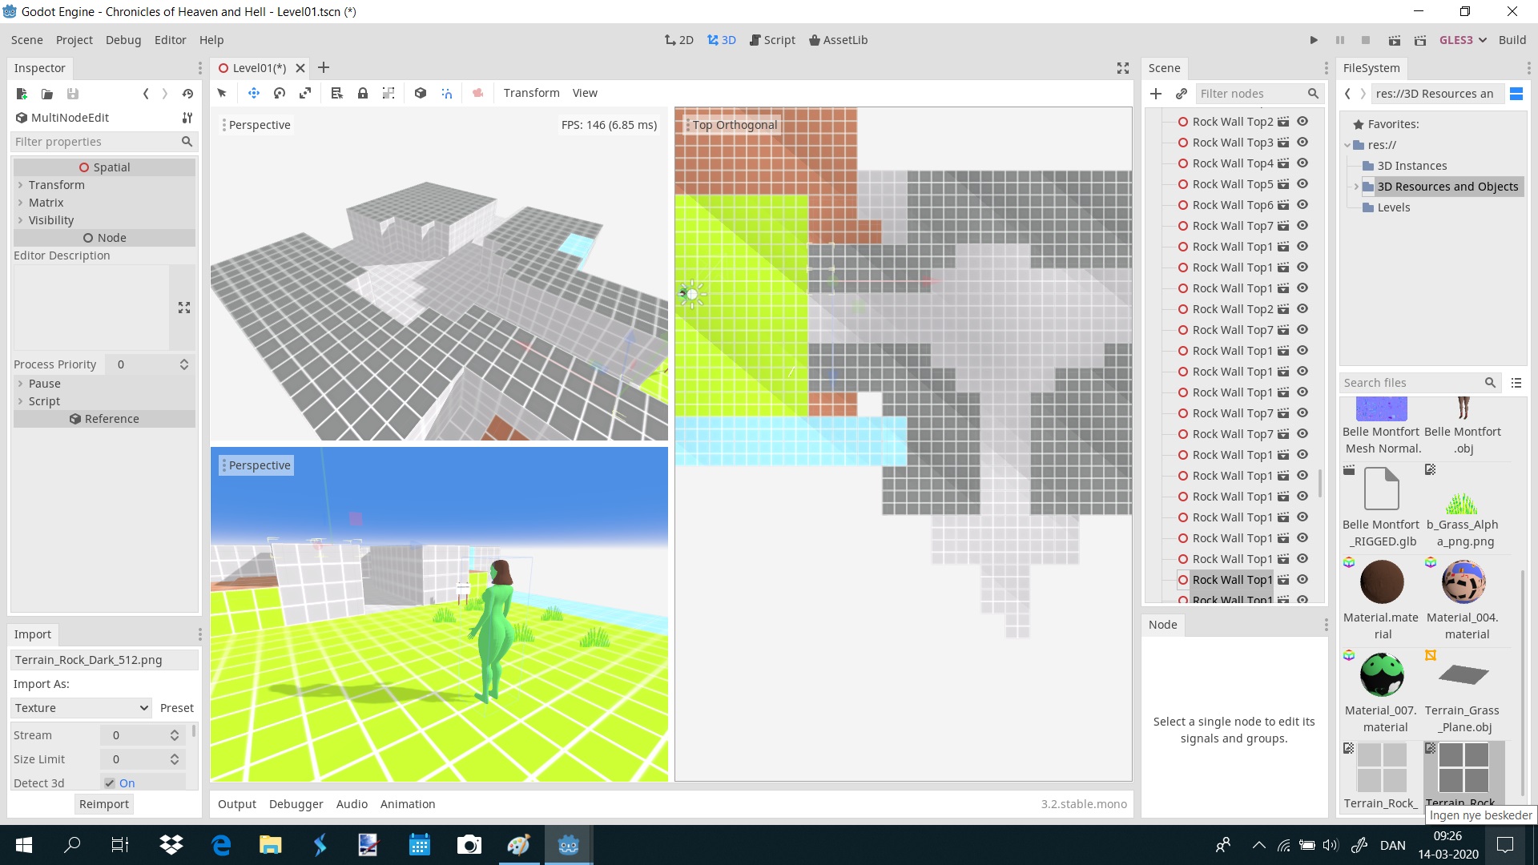This screenshot has width=1538, height=865.
Task: Click the Reimport button
Action: [x=104, y=804]
